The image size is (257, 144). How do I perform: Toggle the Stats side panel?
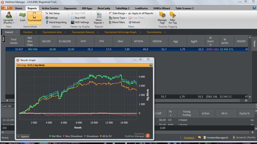[x=3, y=39]
